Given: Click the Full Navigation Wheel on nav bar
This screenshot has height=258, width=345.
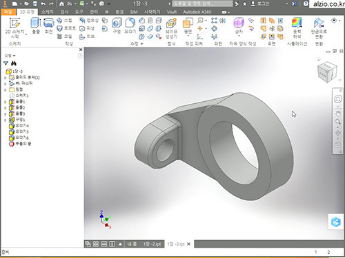Looking at the screenshot, I should click(x=337, y=99).
